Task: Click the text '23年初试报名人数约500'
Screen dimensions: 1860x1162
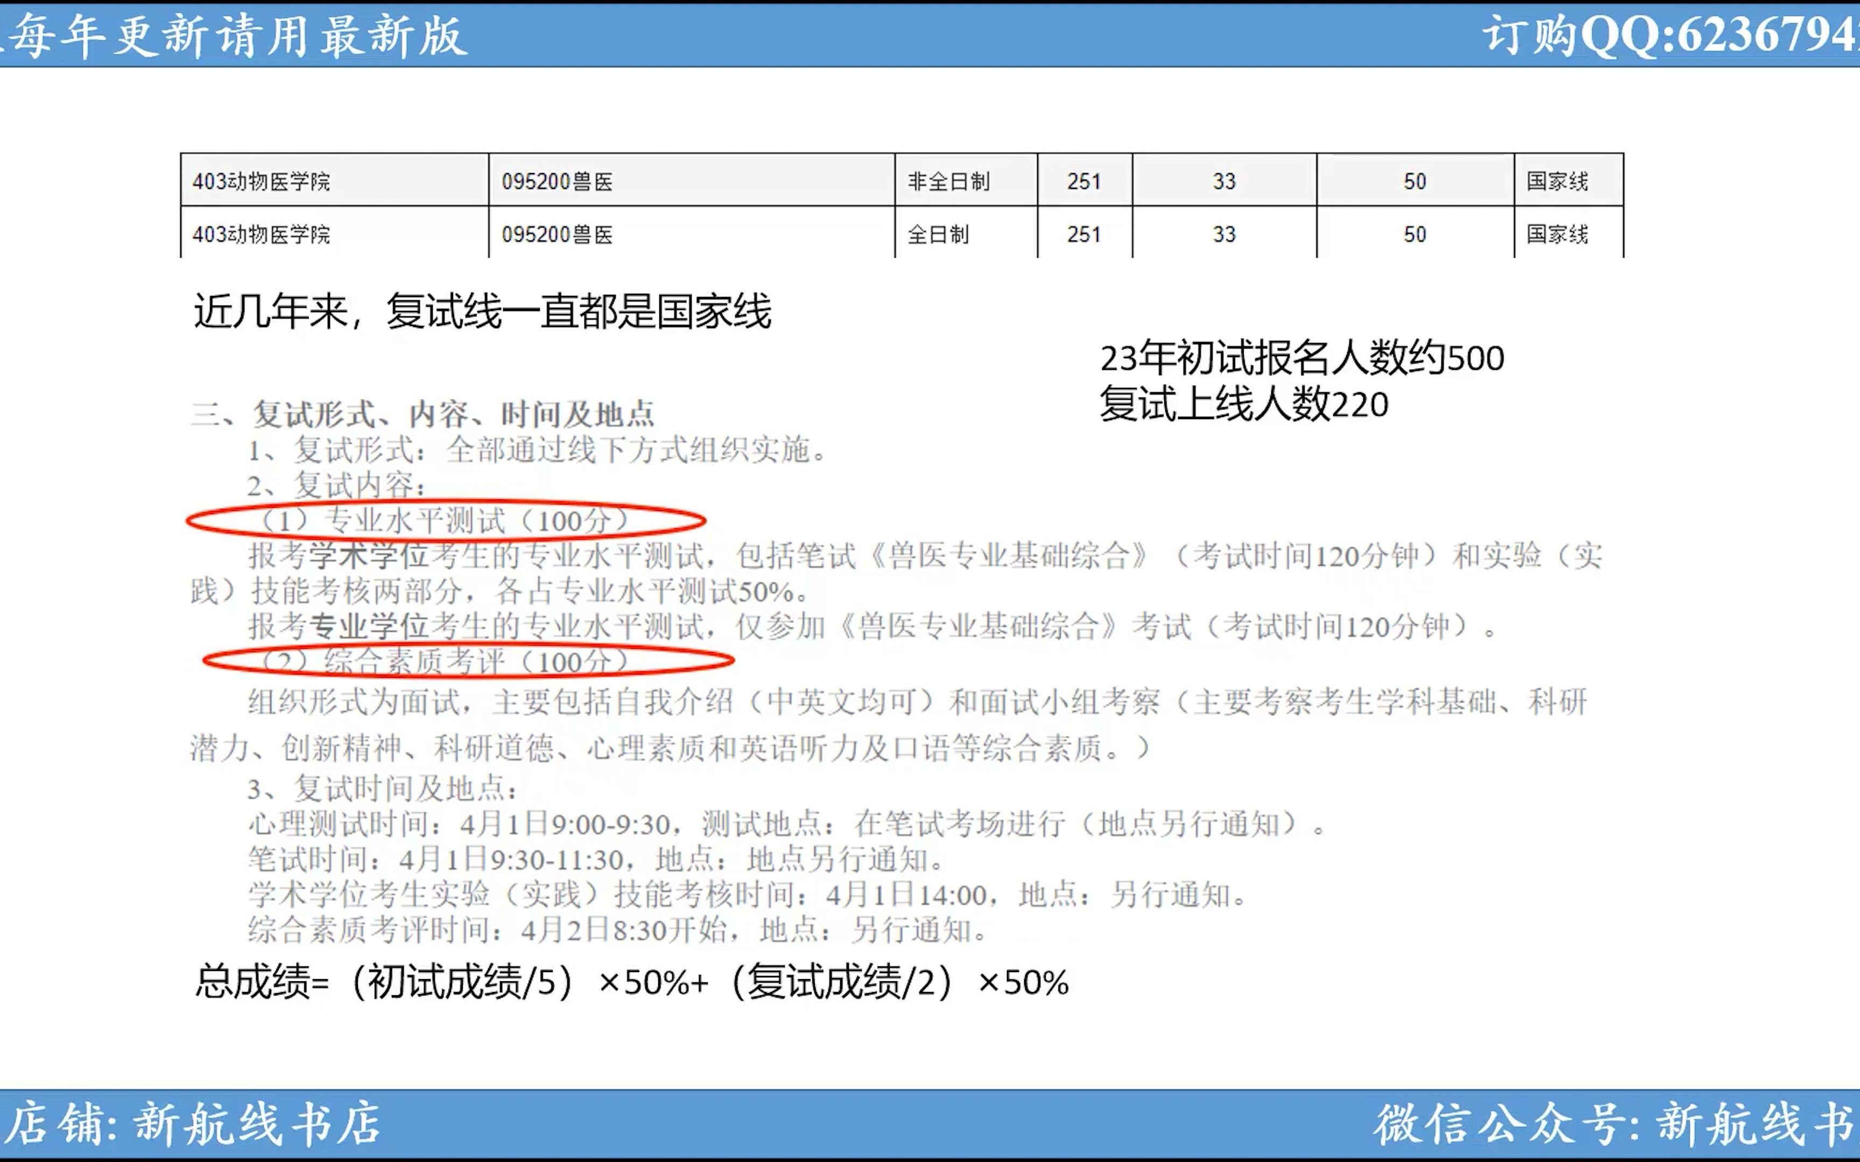Action: coord(1302,358)
